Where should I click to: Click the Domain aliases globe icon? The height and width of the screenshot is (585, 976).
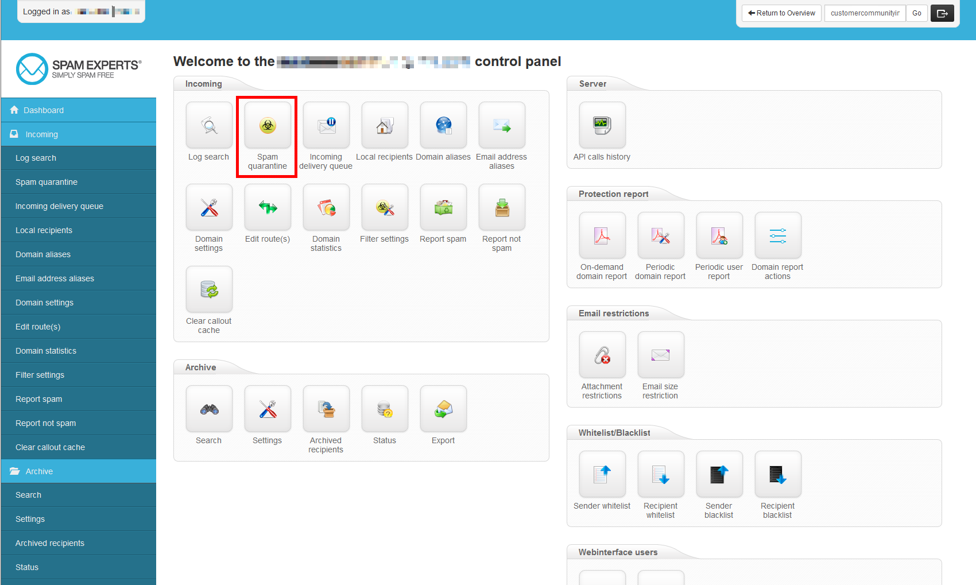pos(443,125)
